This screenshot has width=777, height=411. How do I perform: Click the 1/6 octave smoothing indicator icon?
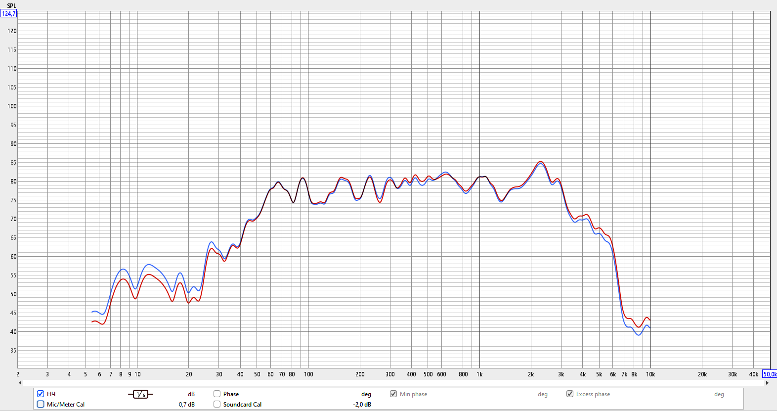coord(140,394)
